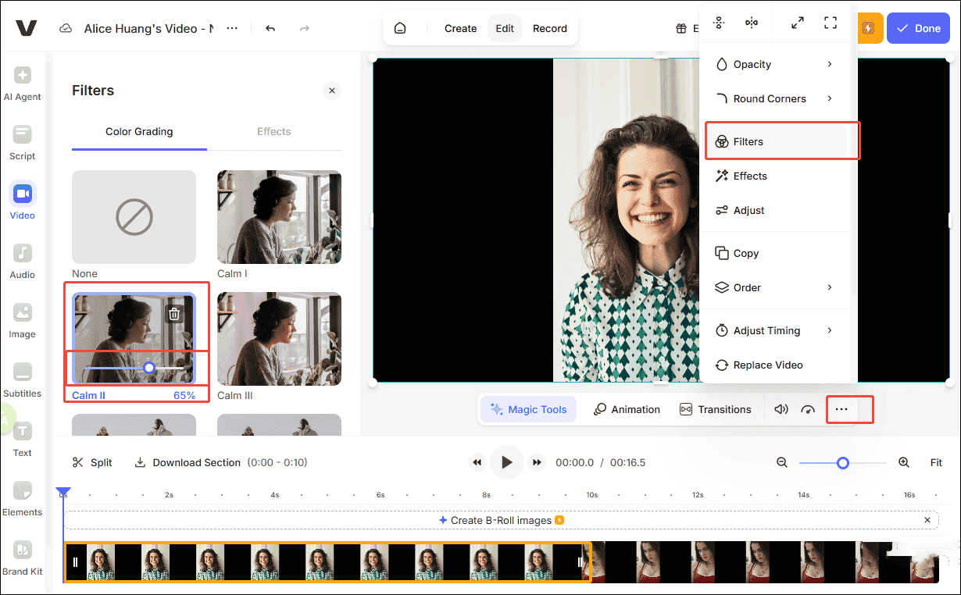The image size is (961, 595).
Task: Toggle fullscreen preview mode
Action: pyautogui.click(x=830, y=23)
